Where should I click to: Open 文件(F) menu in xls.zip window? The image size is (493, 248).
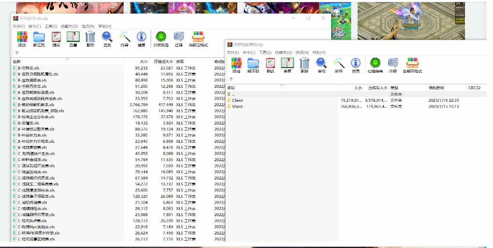[19, 27]
